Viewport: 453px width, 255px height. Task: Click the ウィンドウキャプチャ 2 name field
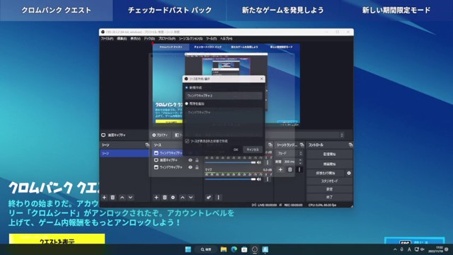tap(224, 96)
